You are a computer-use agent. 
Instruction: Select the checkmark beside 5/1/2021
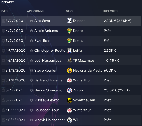pos(3,90)
